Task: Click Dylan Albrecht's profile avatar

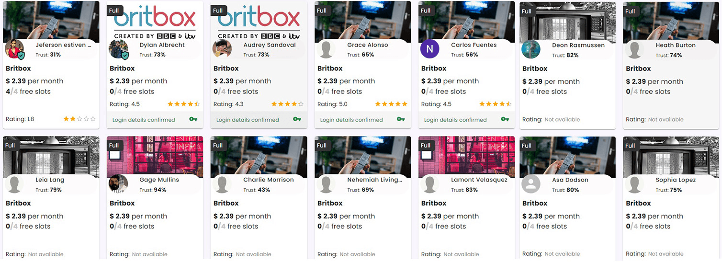Action: click(x=118, y=49)
